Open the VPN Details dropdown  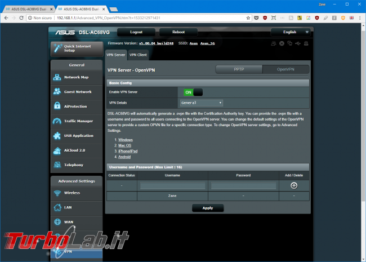pyautogui.click(x=202, y=103)
